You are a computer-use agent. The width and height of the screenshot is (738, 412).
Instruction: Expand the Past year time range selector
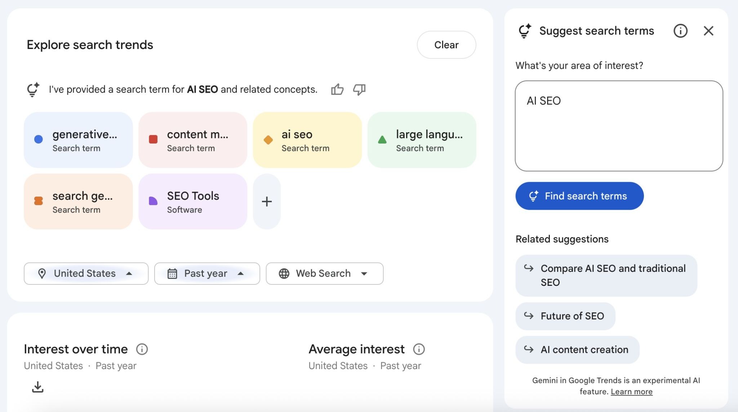(x=207, y=273)
